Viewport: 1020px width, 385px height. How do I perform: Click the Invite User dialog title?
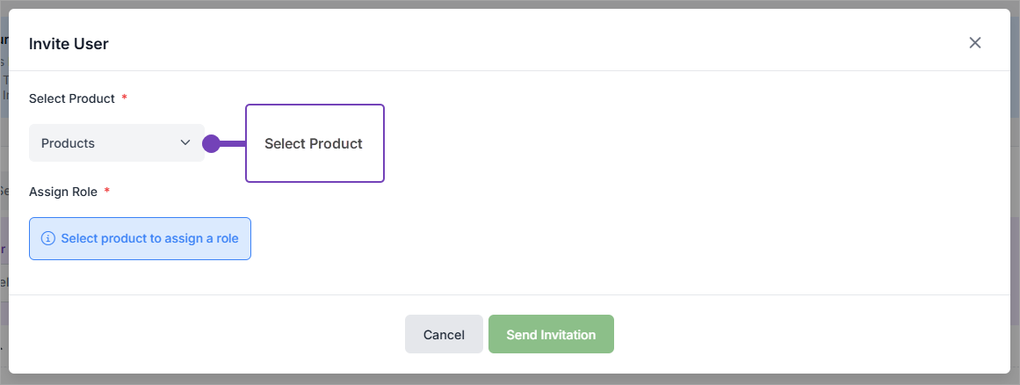[69, 44]
